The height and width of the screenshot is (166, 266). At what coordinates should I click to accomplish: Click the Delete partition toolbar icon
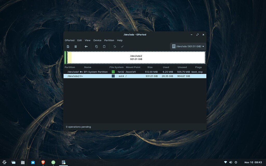pyautogui.click(x=76, y=46)
